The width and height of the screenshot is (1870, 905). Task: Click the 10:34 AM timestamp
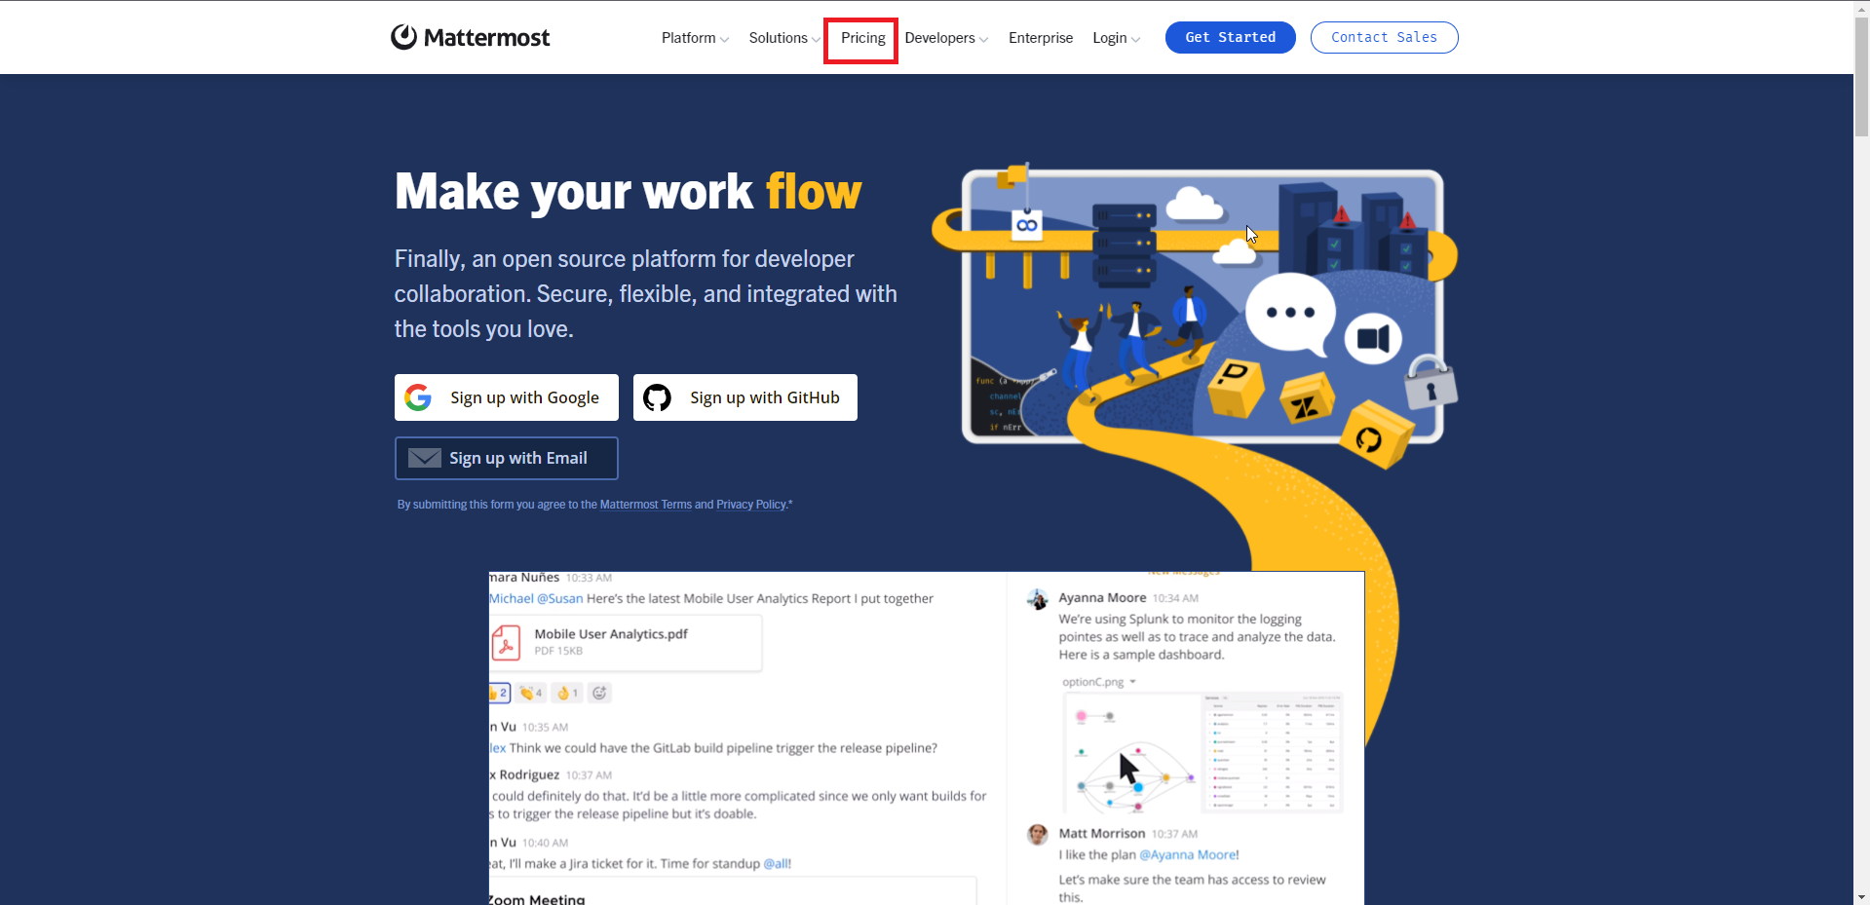(1175, 598)
